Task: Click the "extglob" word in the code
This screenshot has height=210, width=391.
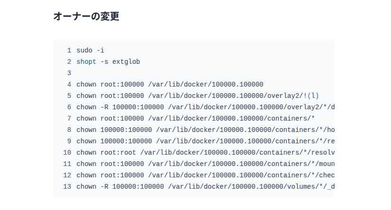Action: (126, 61)
